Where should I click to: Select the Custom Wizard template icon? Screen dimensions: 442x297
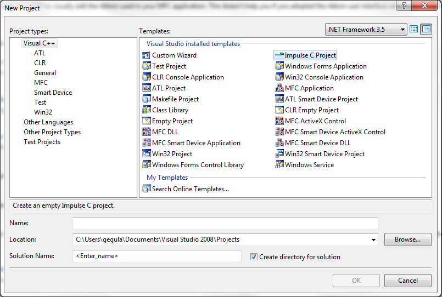[146, 55]
